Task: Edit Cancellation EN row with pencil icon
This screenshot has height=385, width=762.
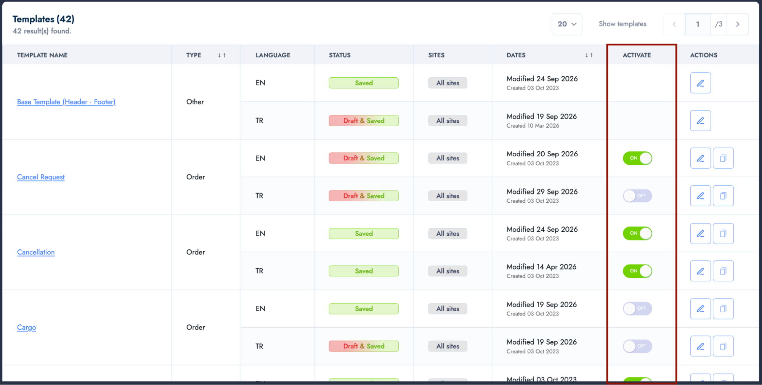Action: (700, 234)
